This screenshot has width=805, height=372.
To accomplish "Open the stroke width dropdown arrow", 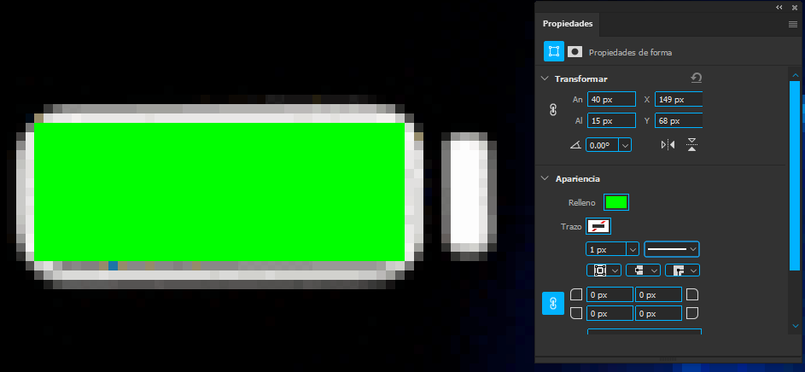I will 632,249.
